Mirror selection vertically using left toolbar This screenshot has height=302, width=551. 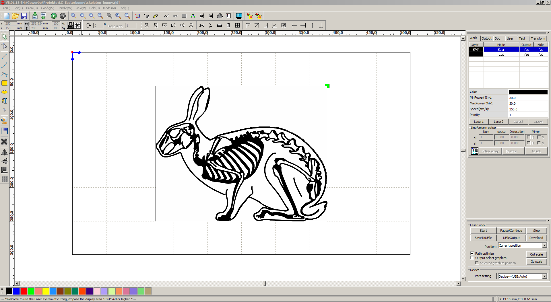coord(4,161)
